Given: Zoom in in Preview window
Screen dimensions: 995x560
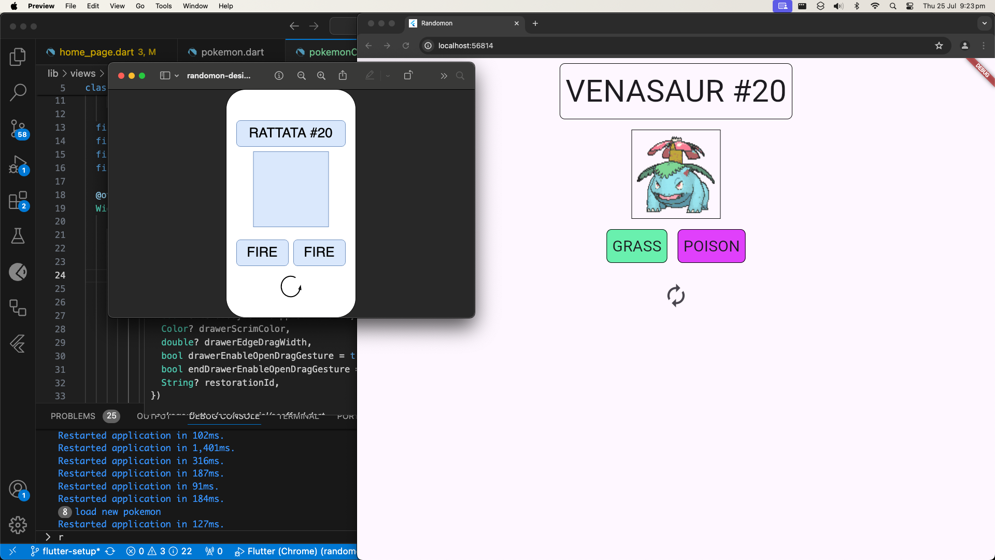Looking at the screenshot, I should click(x=321, y=76).
